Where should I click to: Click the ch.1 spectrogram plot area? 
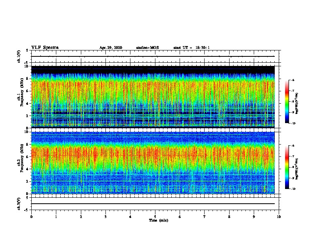[x=153, y=97]
